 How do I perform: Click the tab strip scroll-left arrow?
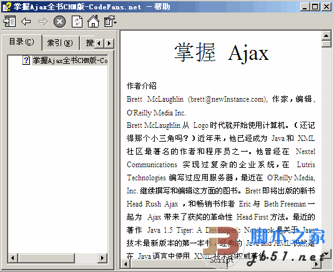[x=99, y=44]
